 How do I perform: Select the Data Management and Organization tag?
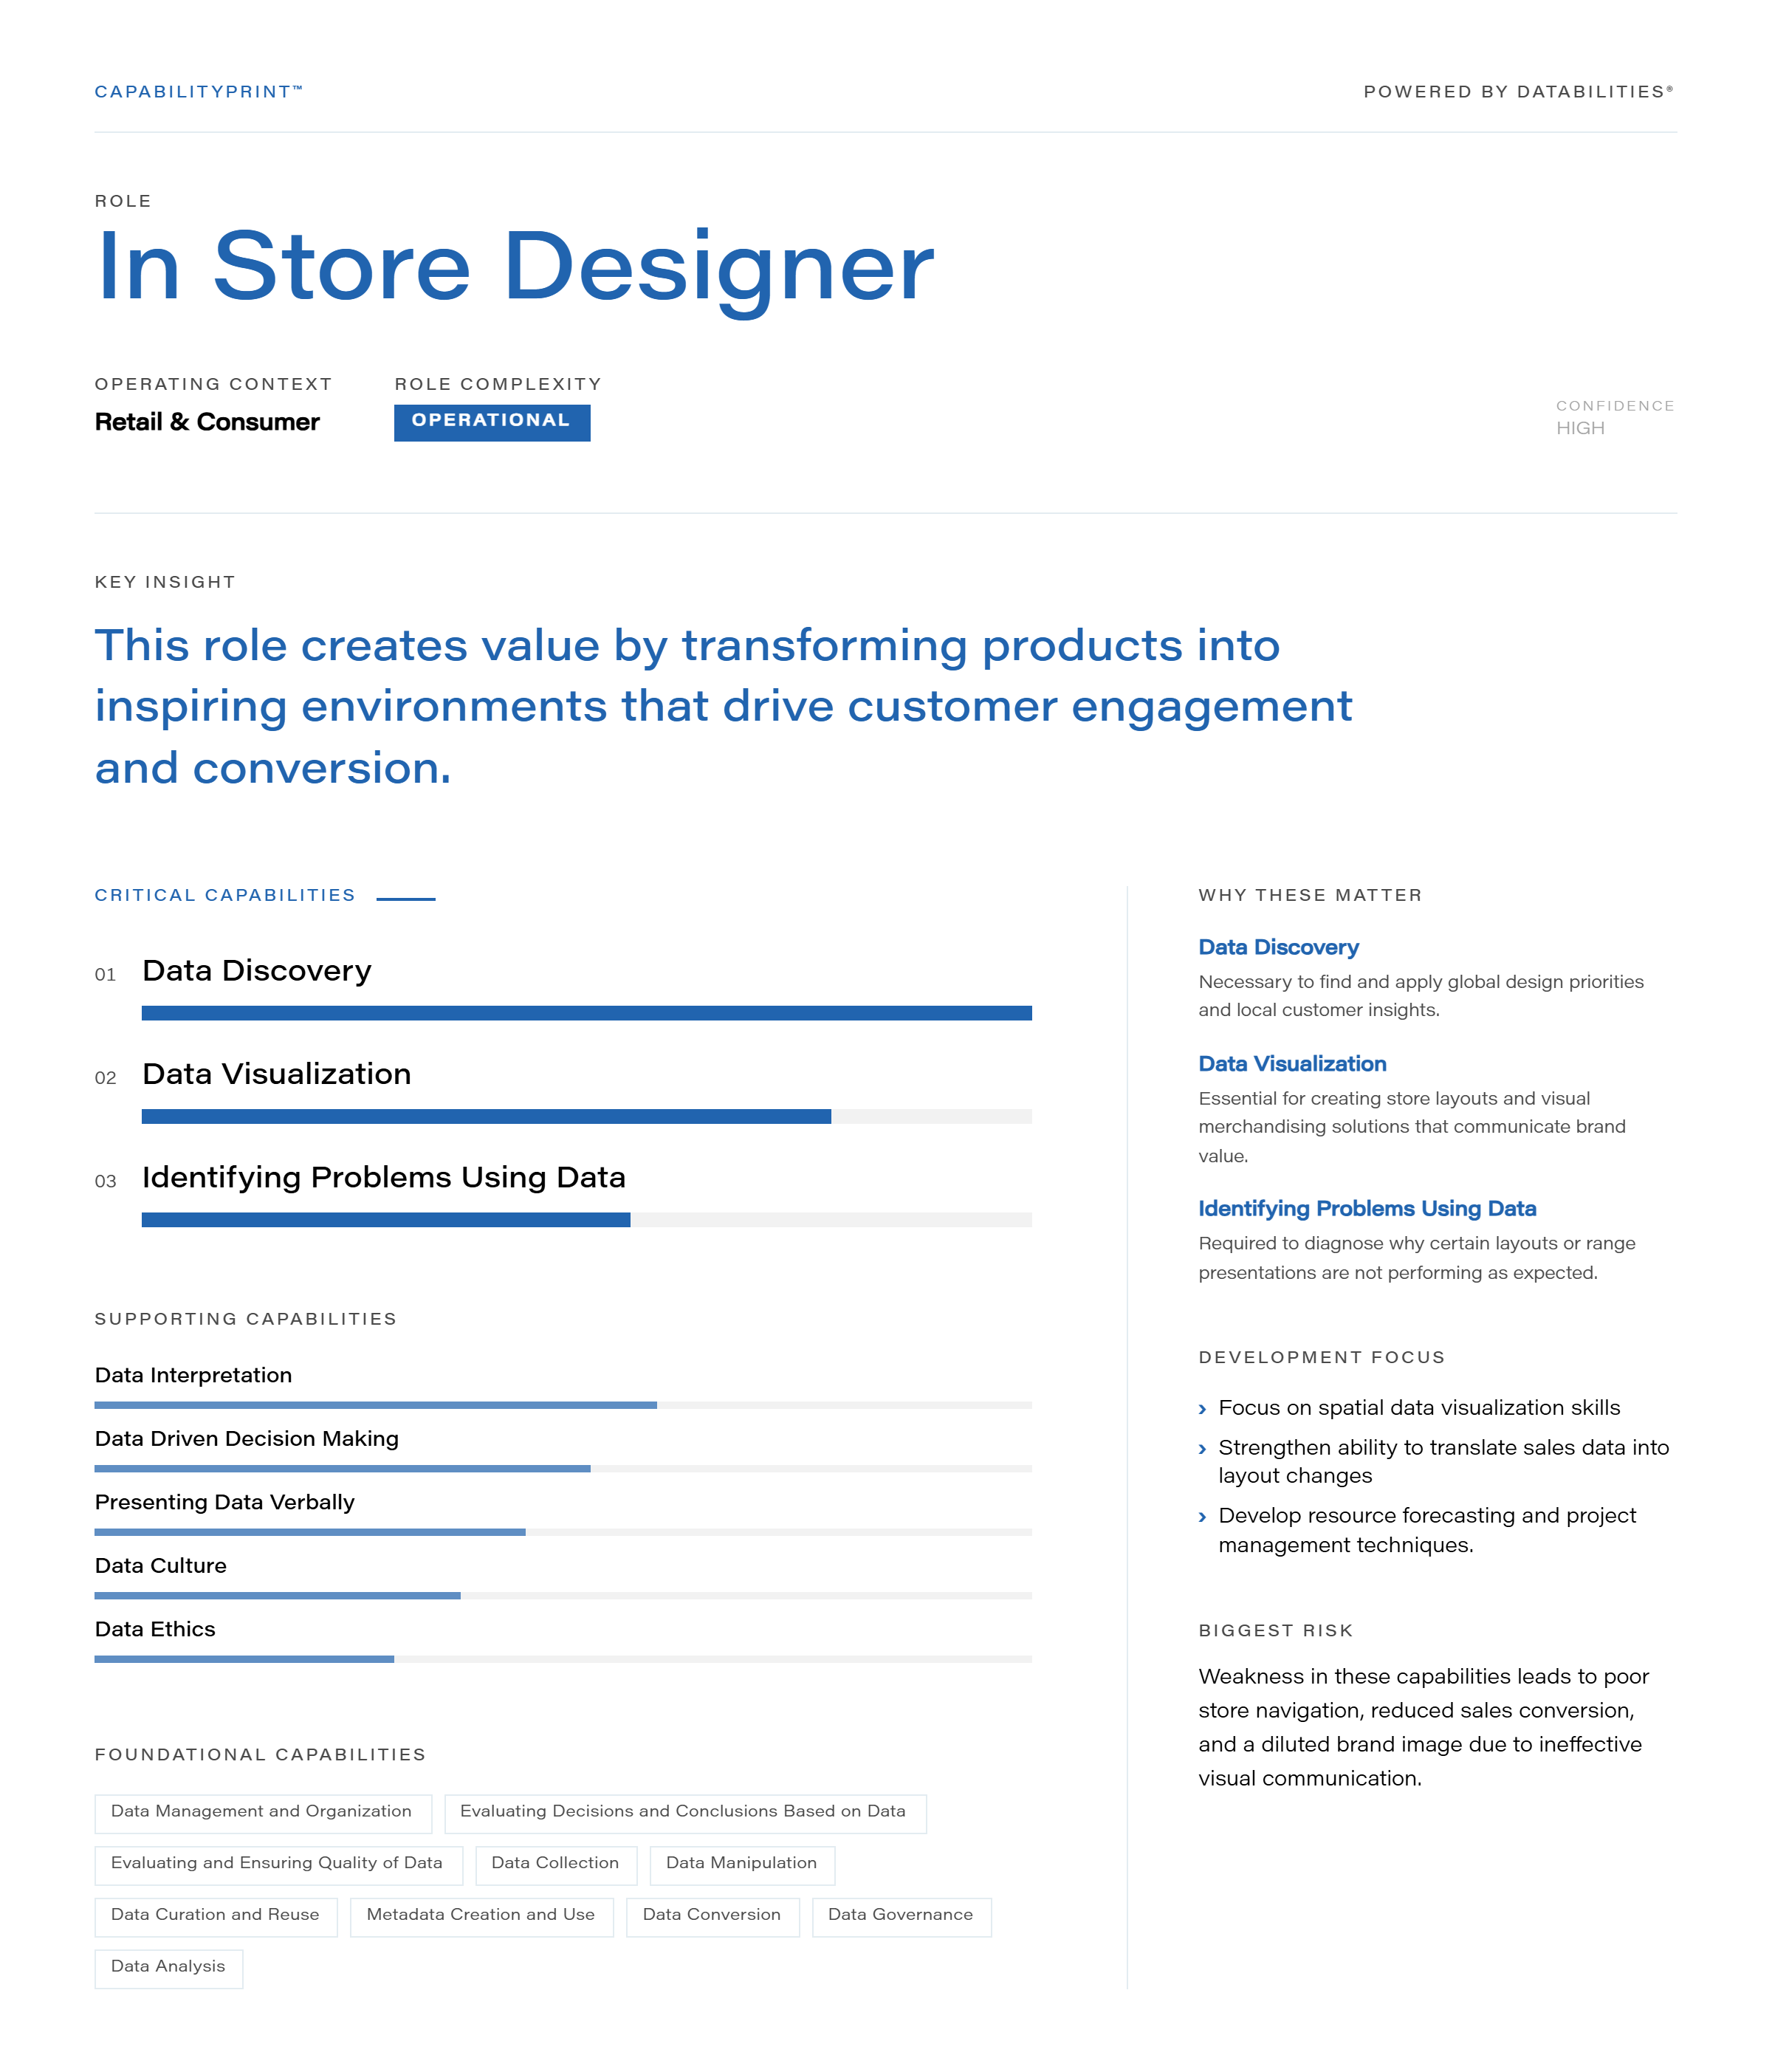tap(263, 1813)
